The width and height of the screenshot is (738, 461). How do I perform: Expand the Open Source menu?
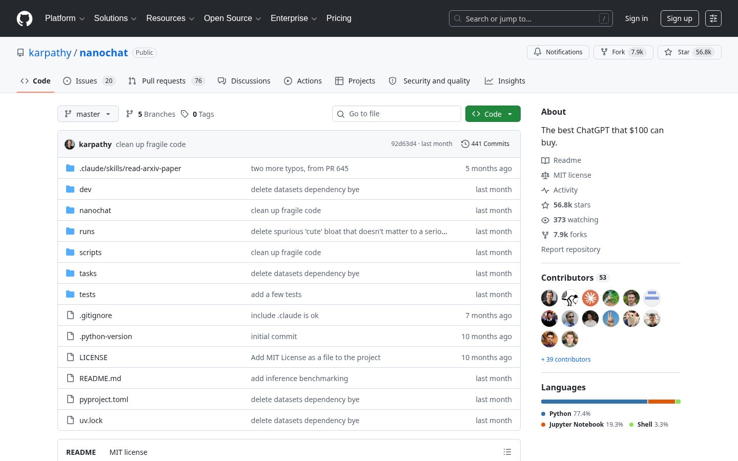click(233, 18)
